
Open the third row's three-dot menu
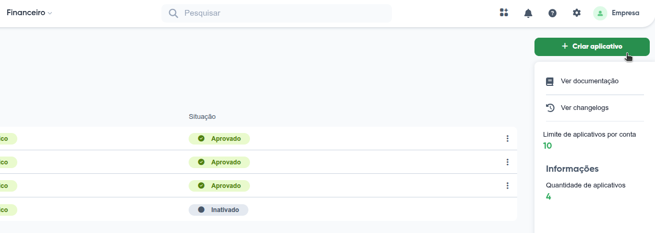tap(507, 186)
